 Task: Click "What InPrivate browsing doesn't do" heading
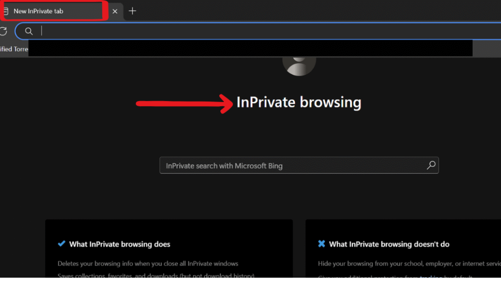click(389, 244)
